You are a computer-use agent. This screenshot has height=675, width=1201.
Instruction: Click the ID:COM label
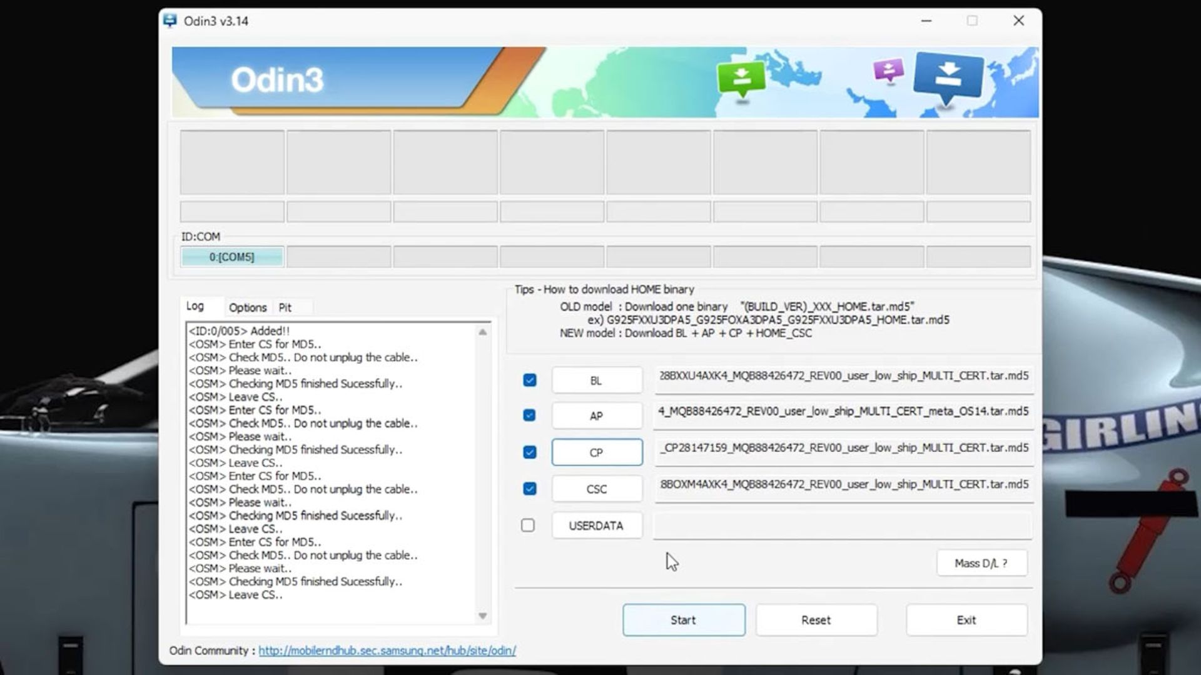coord(201,237)
